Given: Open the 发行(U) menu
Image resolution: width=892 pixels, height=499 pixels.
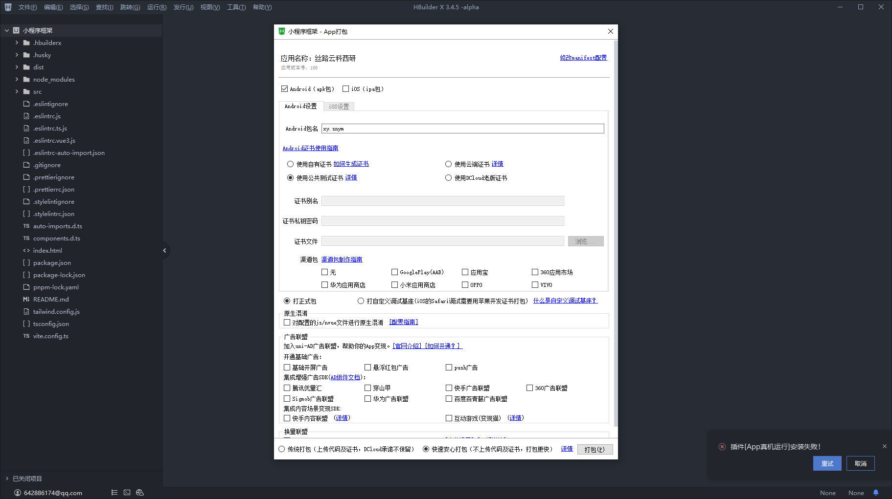Looking at the screenshot, I should [183, 7].
